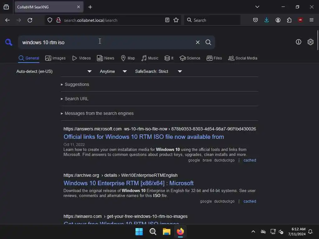Submit search with magnifier button
The image size is (319, 239).
(208, 42)
